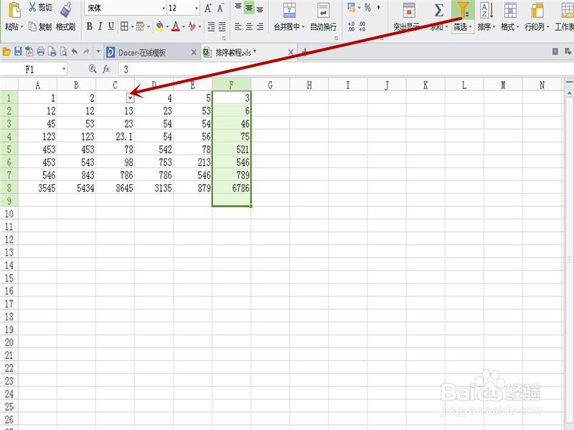The height and width of the screenshot is (430, 574).
Task: Apply the red font color
Action: 176,27
